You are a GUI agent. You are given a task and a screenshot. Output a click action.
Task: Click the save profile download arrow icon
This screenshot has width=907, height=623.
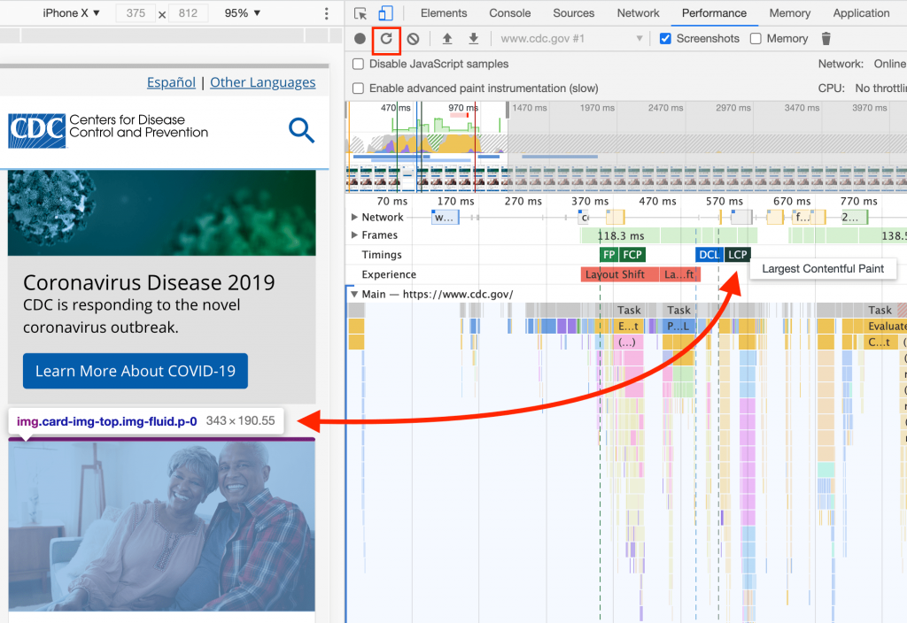click(x=474, y=39)
